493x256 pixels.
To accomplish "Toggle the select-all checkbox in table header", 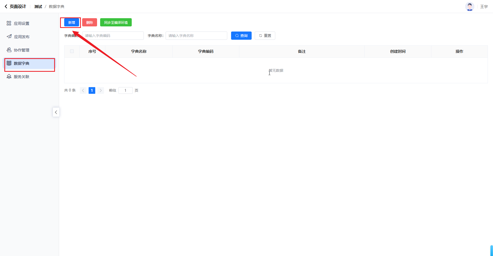I will (72, 52).
